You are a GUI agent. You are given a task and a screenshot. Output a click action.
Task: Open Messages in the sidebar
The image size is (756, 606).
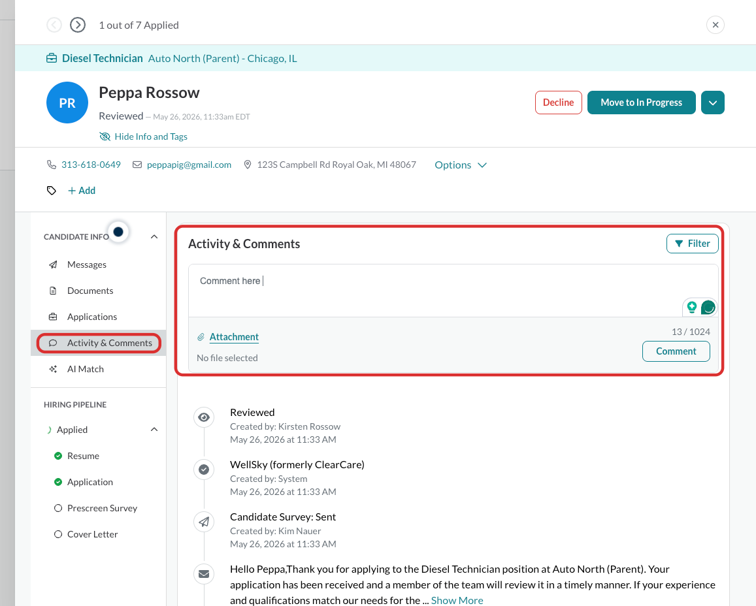87,264
